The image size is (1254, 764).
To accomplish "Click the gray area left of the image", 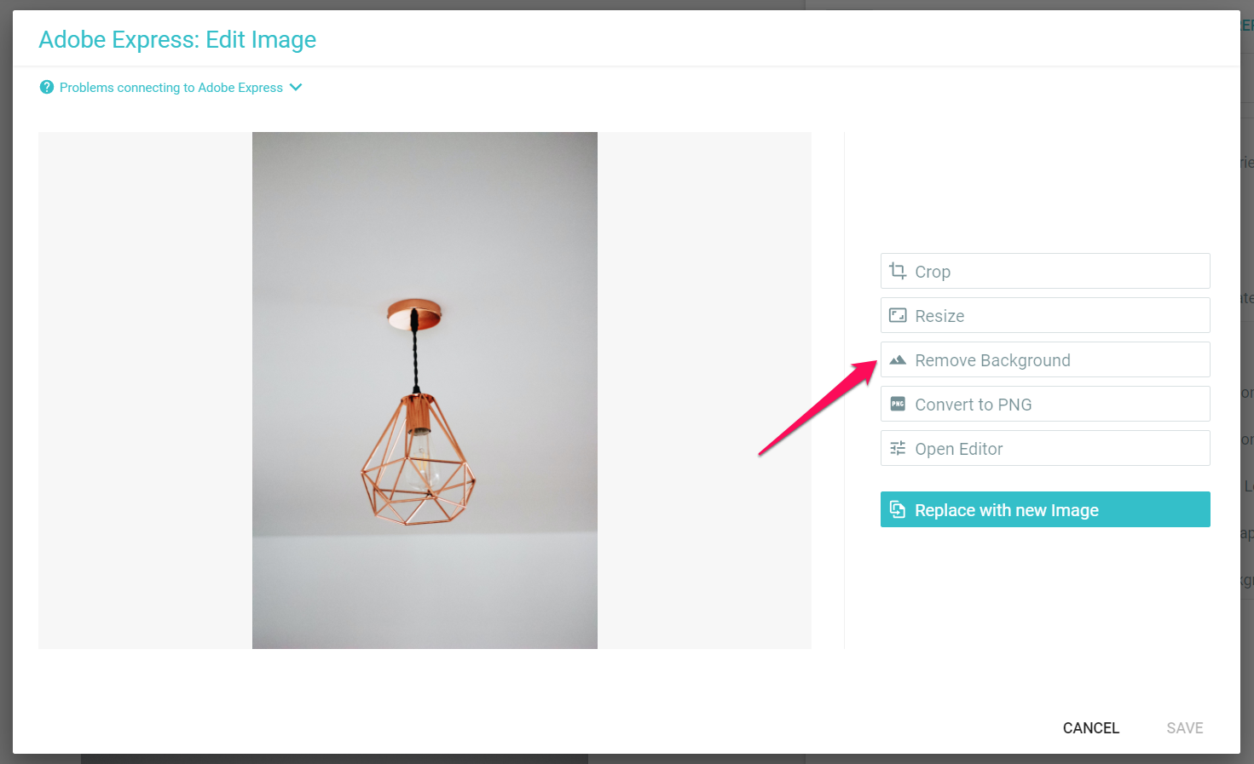I will 145,390.
